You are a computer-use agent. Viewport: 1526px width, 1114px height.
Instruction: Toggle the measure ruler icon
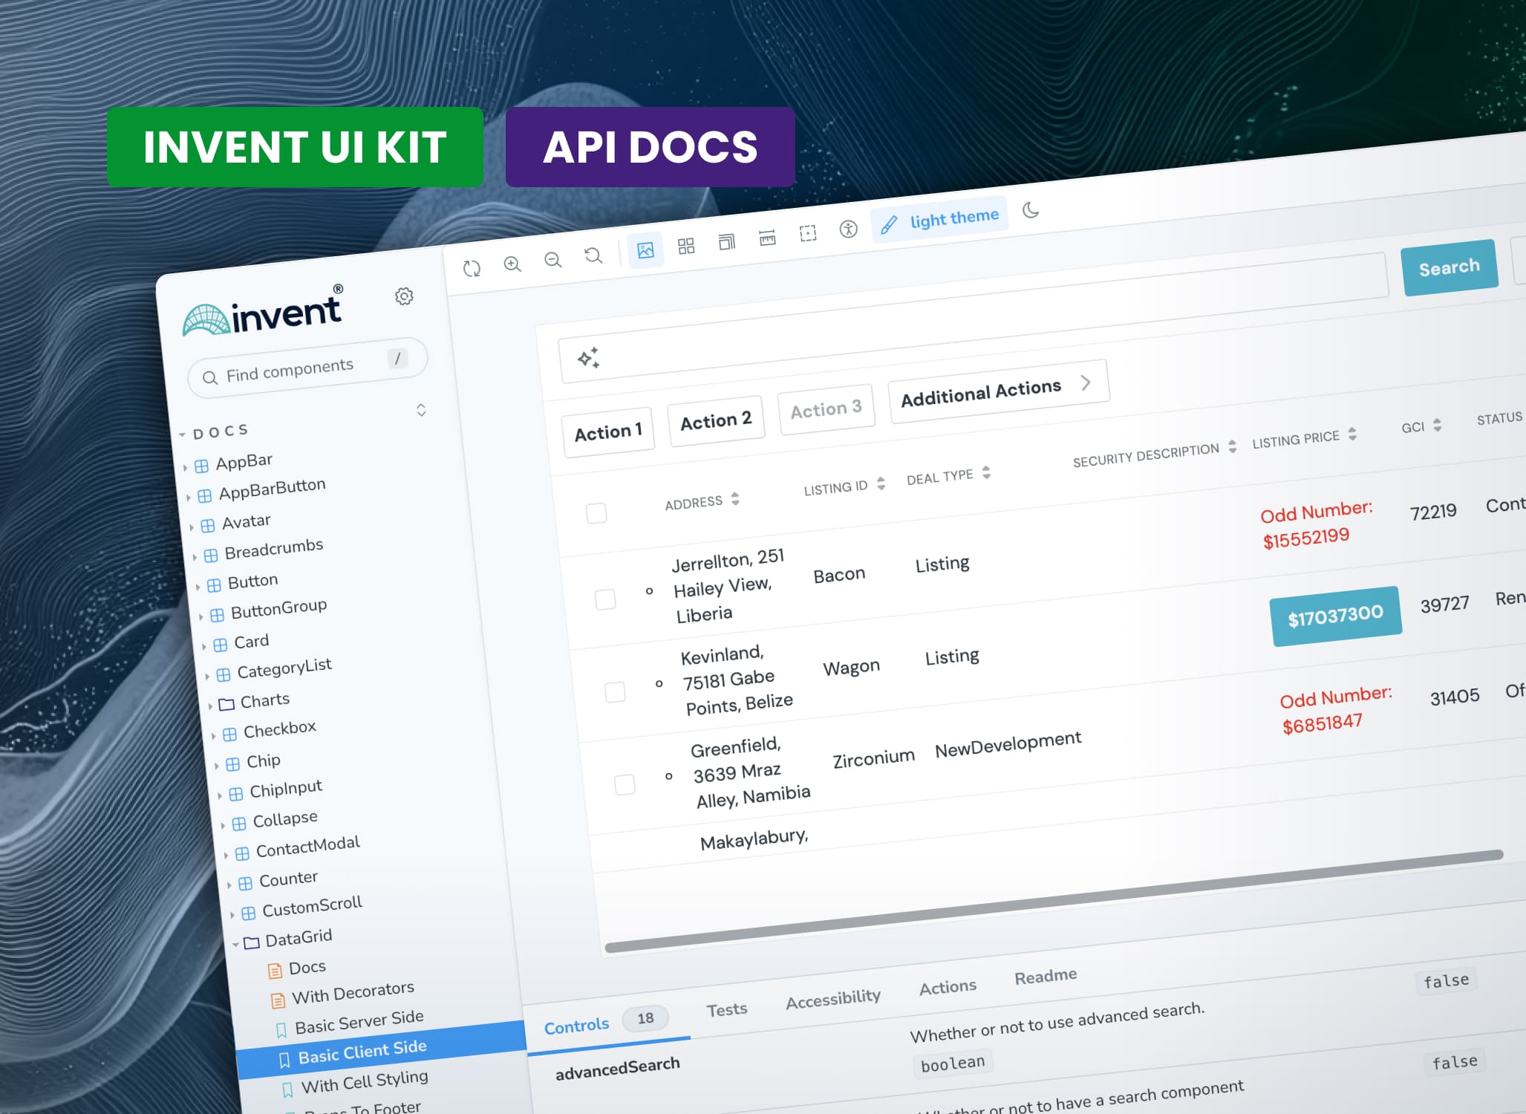(x=767, y=238)
